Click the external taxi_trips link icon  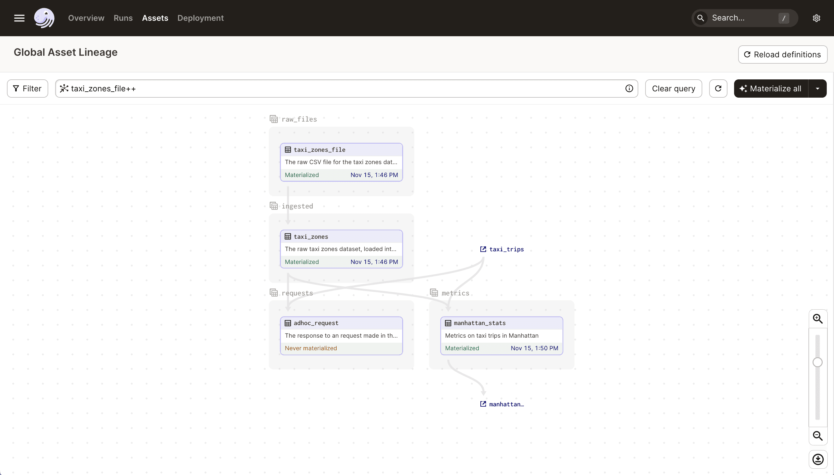point(483,249)
